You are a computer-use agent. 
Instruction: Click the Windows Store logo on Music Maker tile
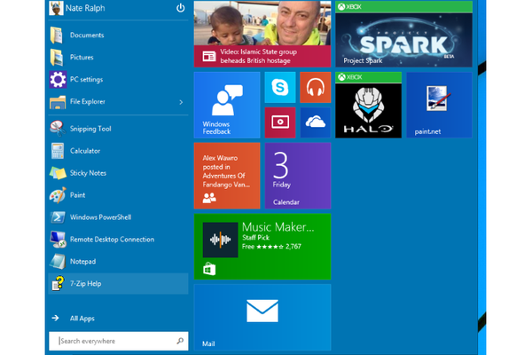(x=209, y=269)
